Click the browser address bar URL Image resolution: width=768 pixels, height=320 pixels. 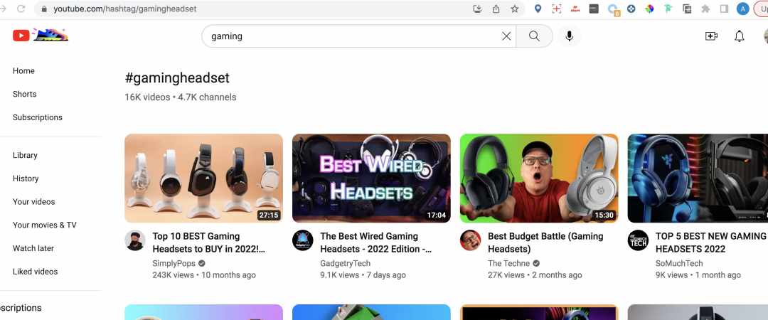pyautogui.click(x=125, y=9)
